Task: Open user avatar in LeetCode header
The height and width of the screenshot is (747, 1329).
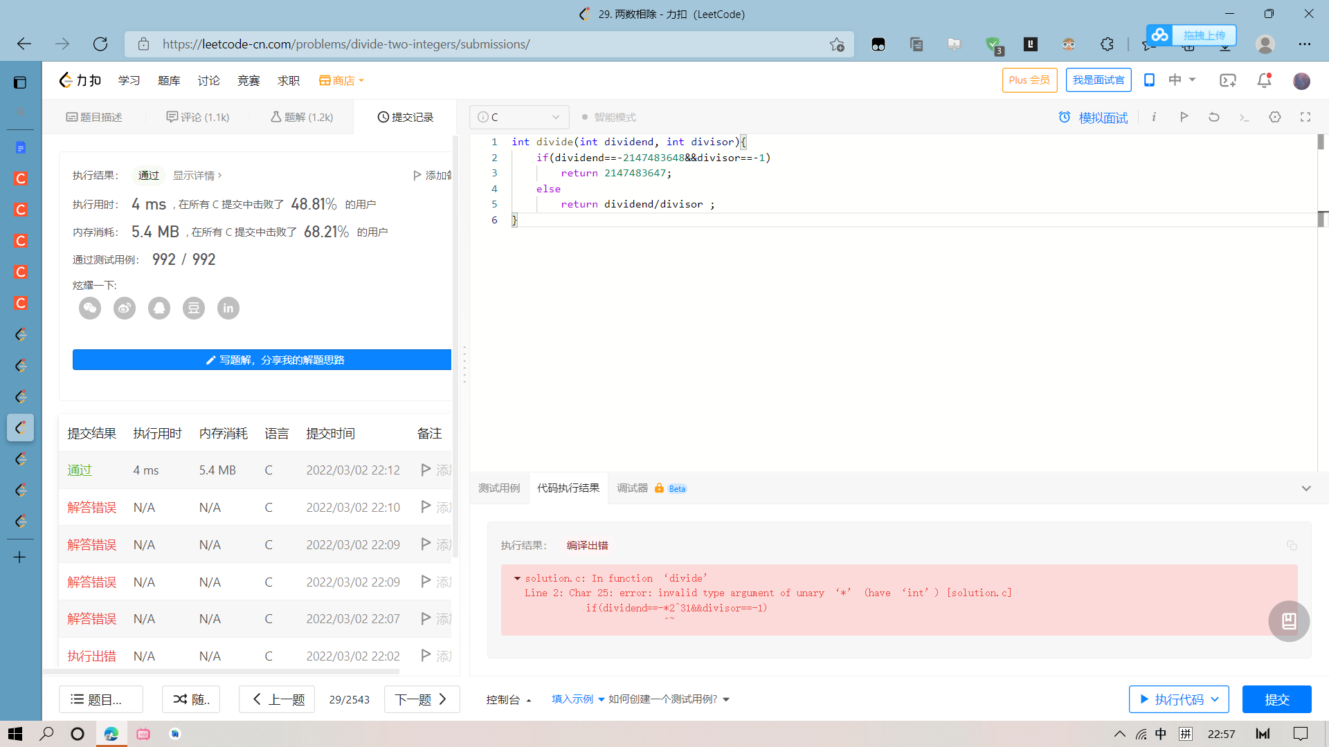Action: 1301,81
